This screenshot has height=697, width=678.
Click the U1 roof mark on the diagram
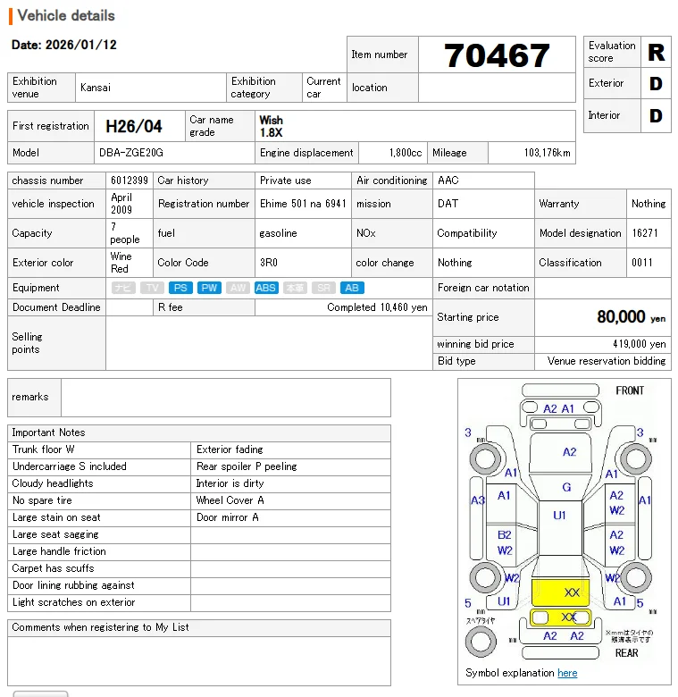click(x=559, y=516)
